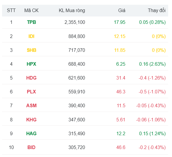The image size is (172, 157).
Task: Open the HDG stock code link
Action: 32,78
